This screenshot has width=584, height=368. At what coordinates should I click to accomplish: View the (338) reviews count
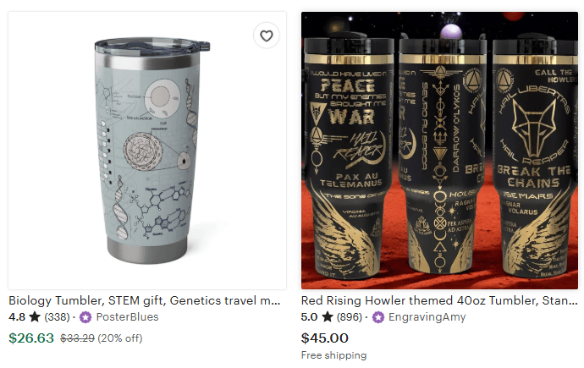pyautogui.click(x=57, y=317)
